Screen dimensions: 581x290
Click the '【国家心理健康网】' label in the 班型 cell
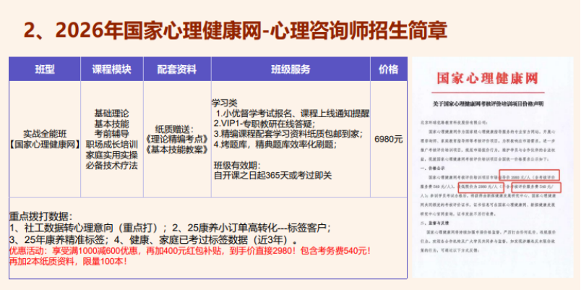(45, 144)
